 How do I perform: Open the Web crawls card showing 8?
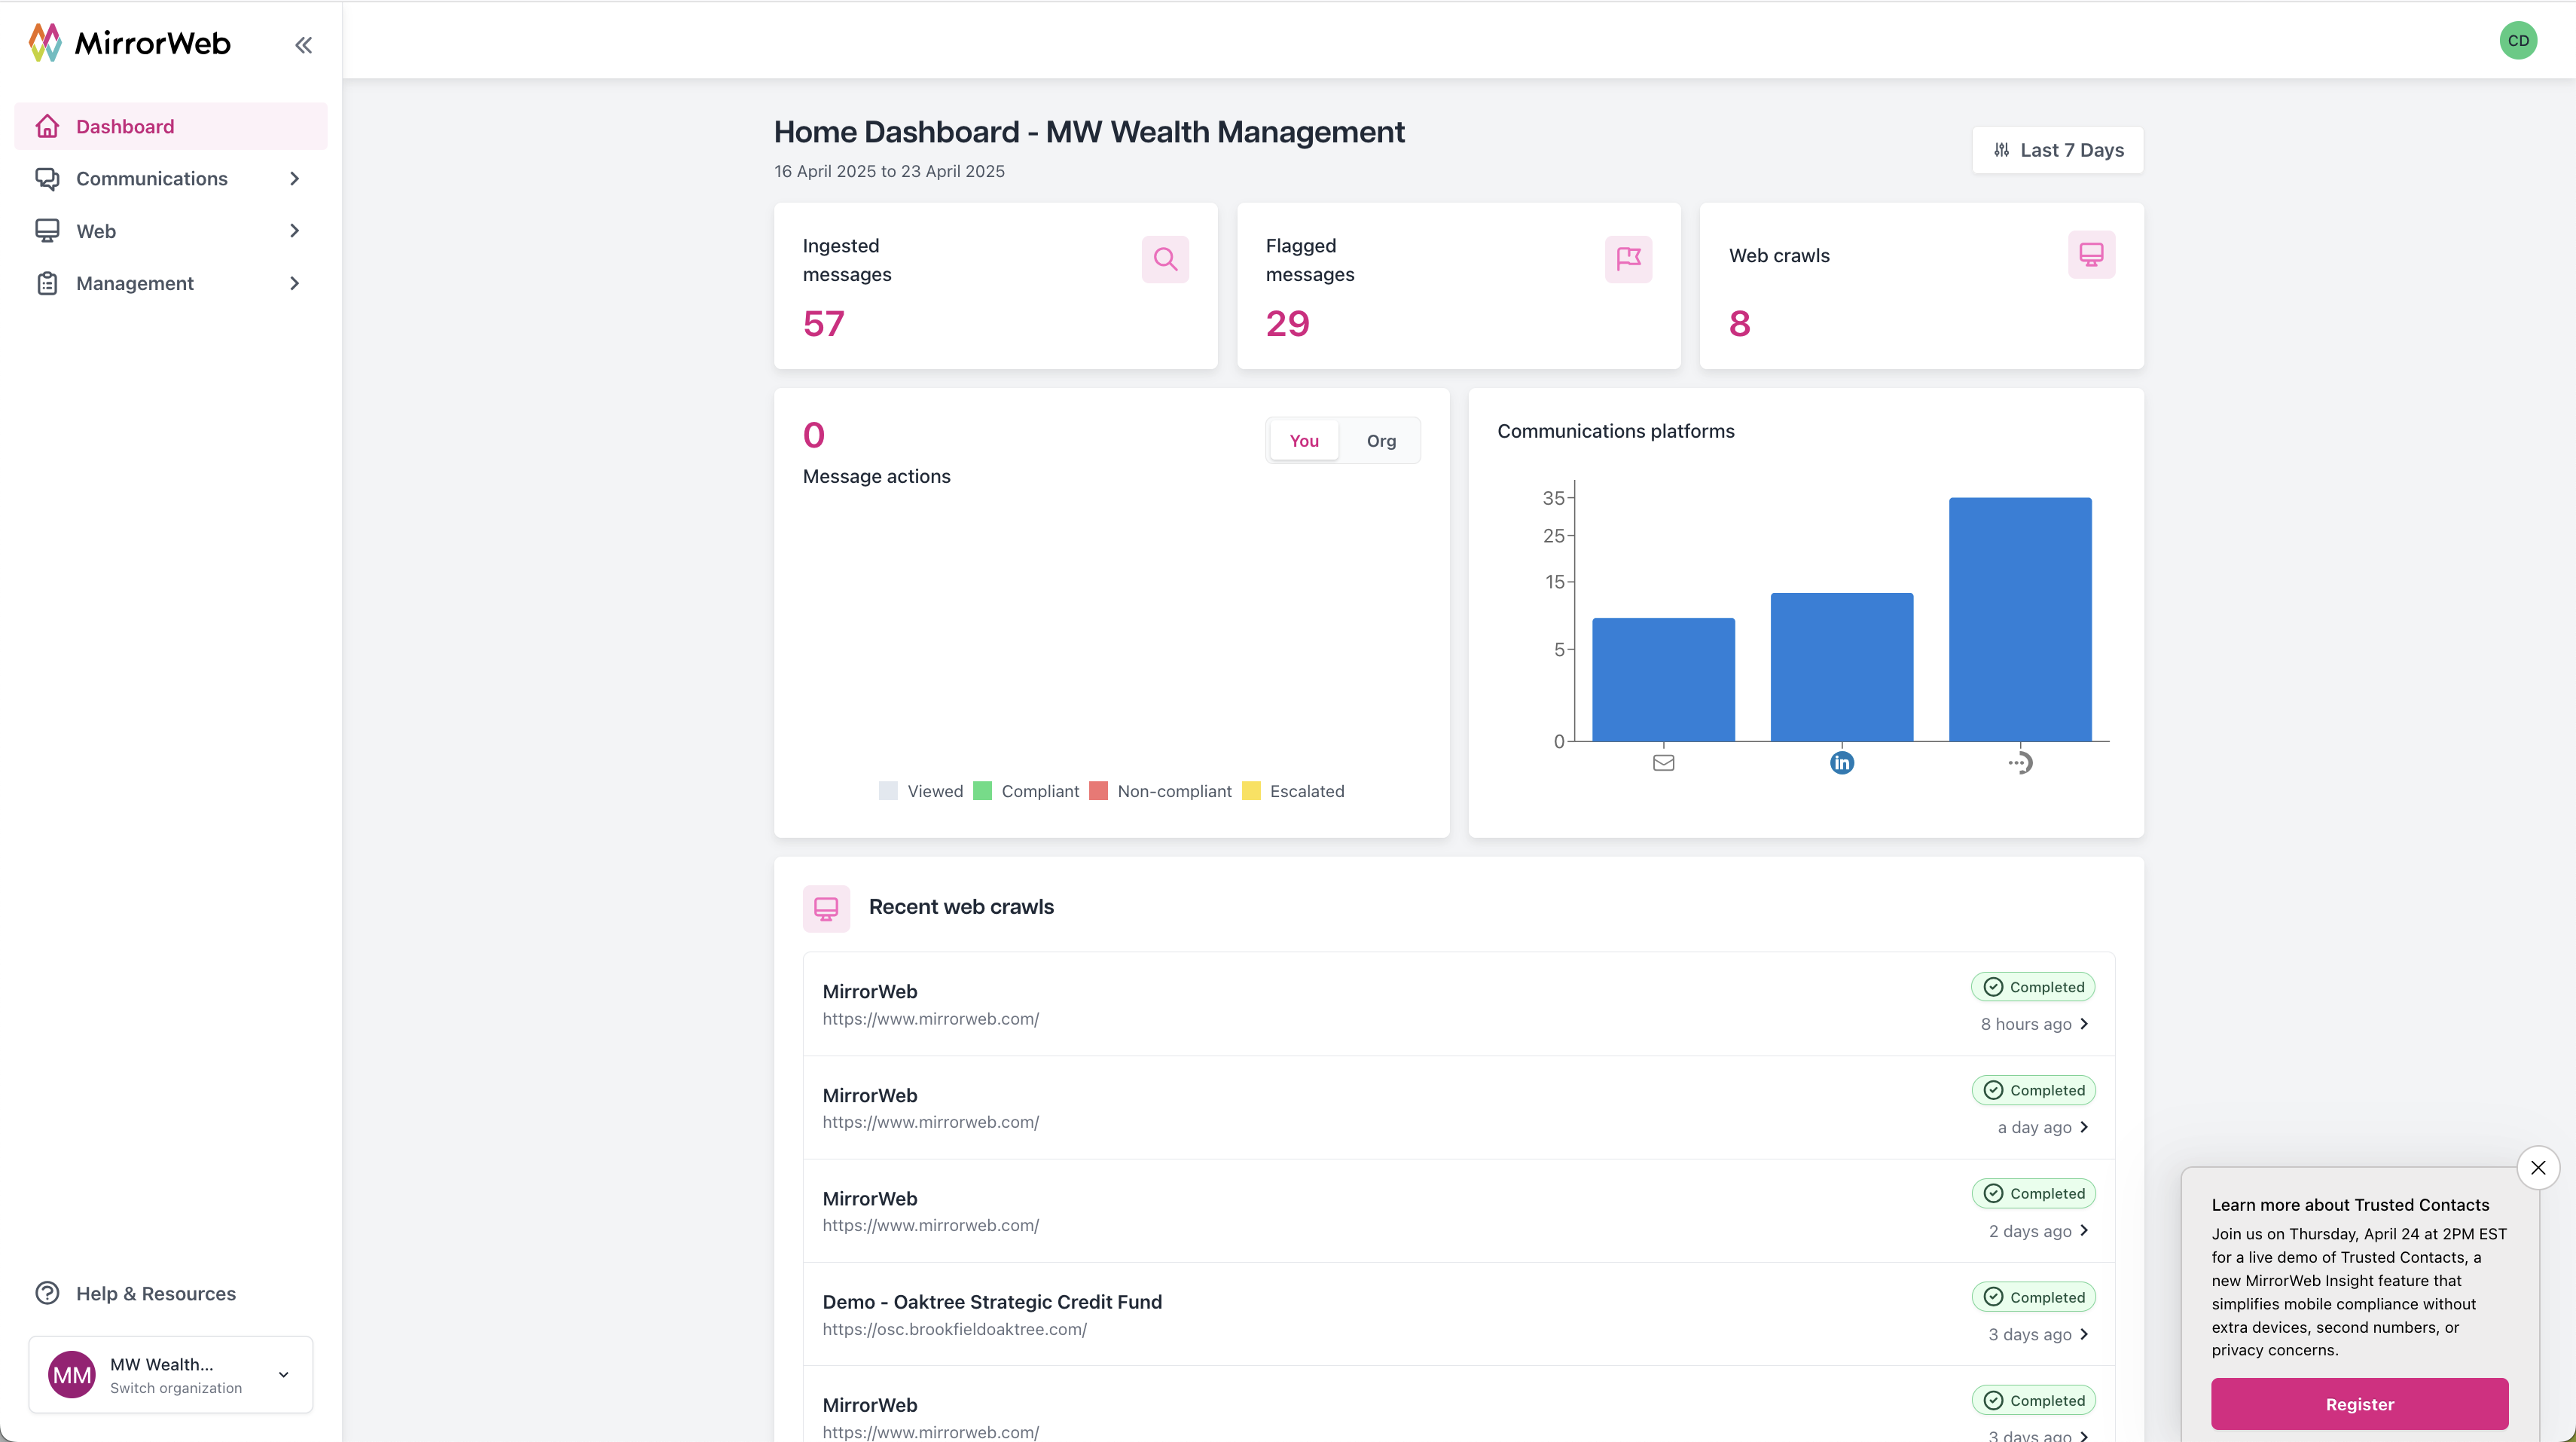pos(1921,286)
